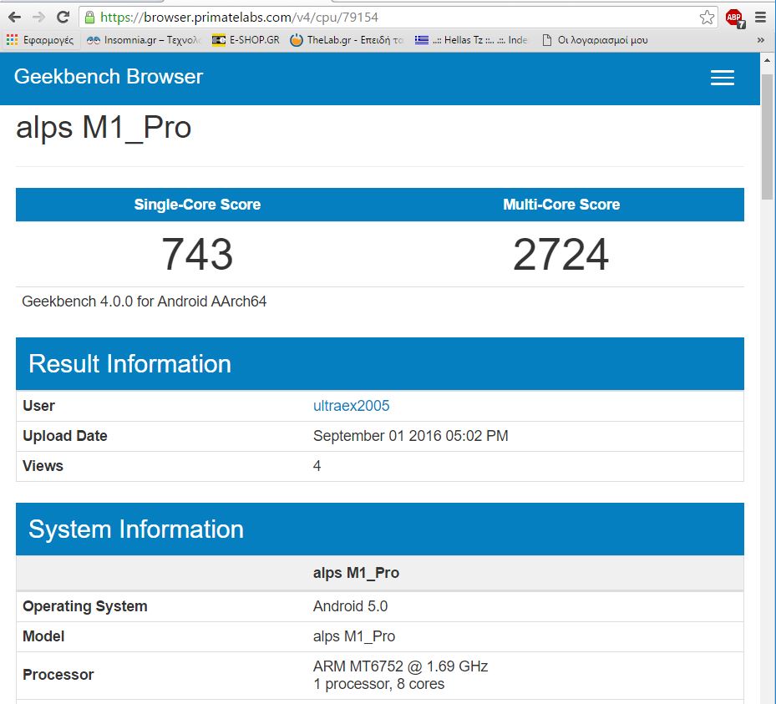Reload the current page
The width and height of the screenshot is (776, 704).
63,18
